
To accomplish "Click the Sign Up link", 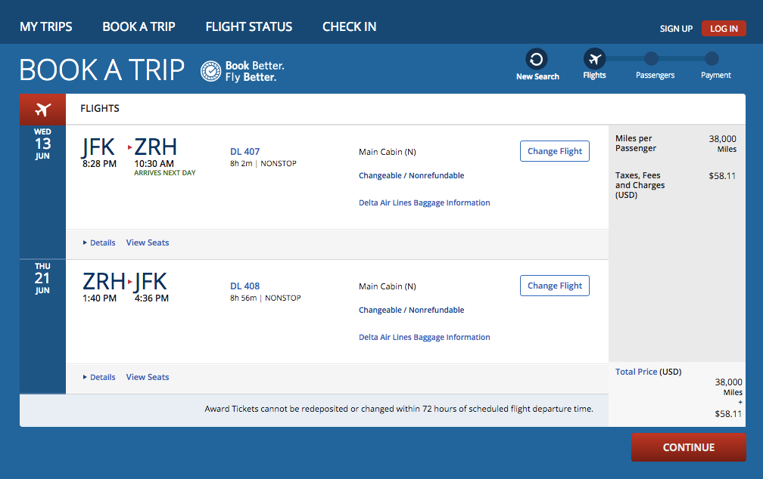I will click(x=676, y=29).
